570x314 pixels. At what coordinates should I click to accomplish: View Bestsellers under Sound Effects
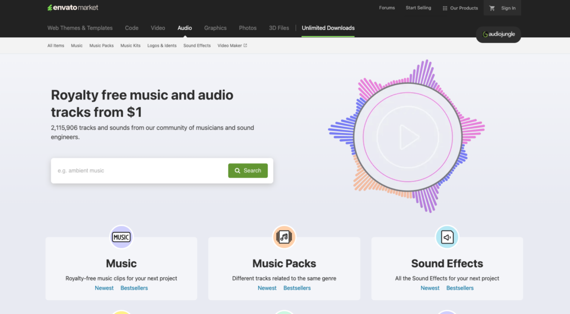point(460,288)
